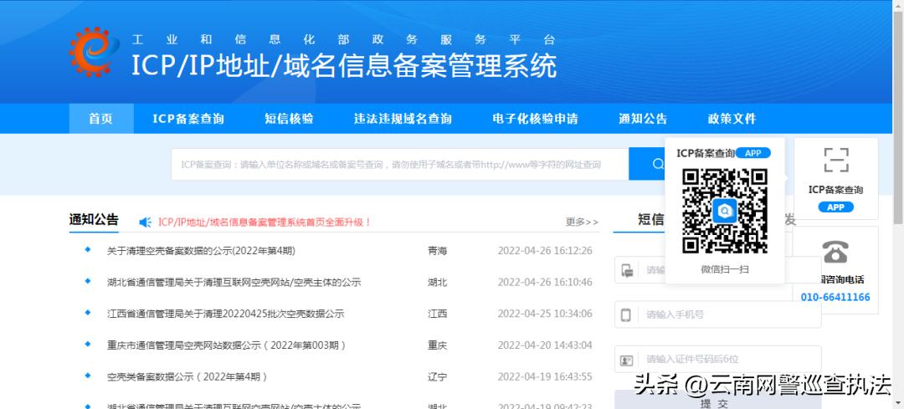Click the APP badge in QR popup header
Viewport: 904px width, 409px height.
(753, 153)
